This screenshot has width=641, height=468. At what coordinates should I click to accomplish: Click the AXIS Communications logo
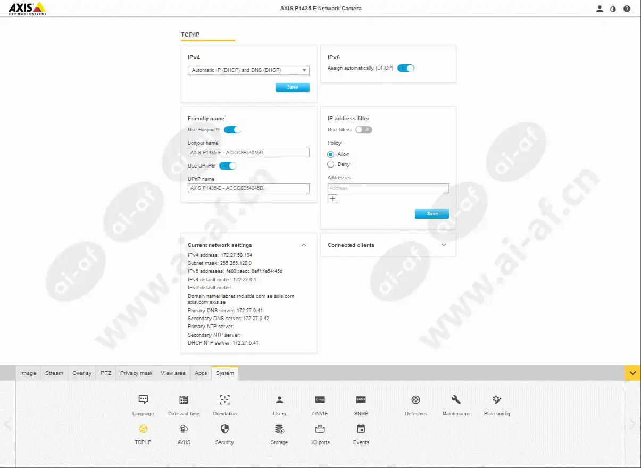click(x=27, y=8)
